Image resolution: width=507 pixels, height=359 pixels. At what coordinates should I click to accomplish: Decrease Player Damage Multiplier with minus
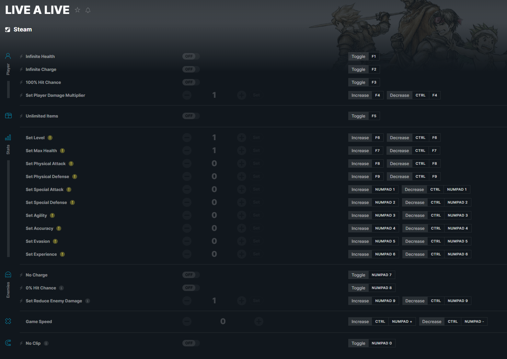click(187, 95)
